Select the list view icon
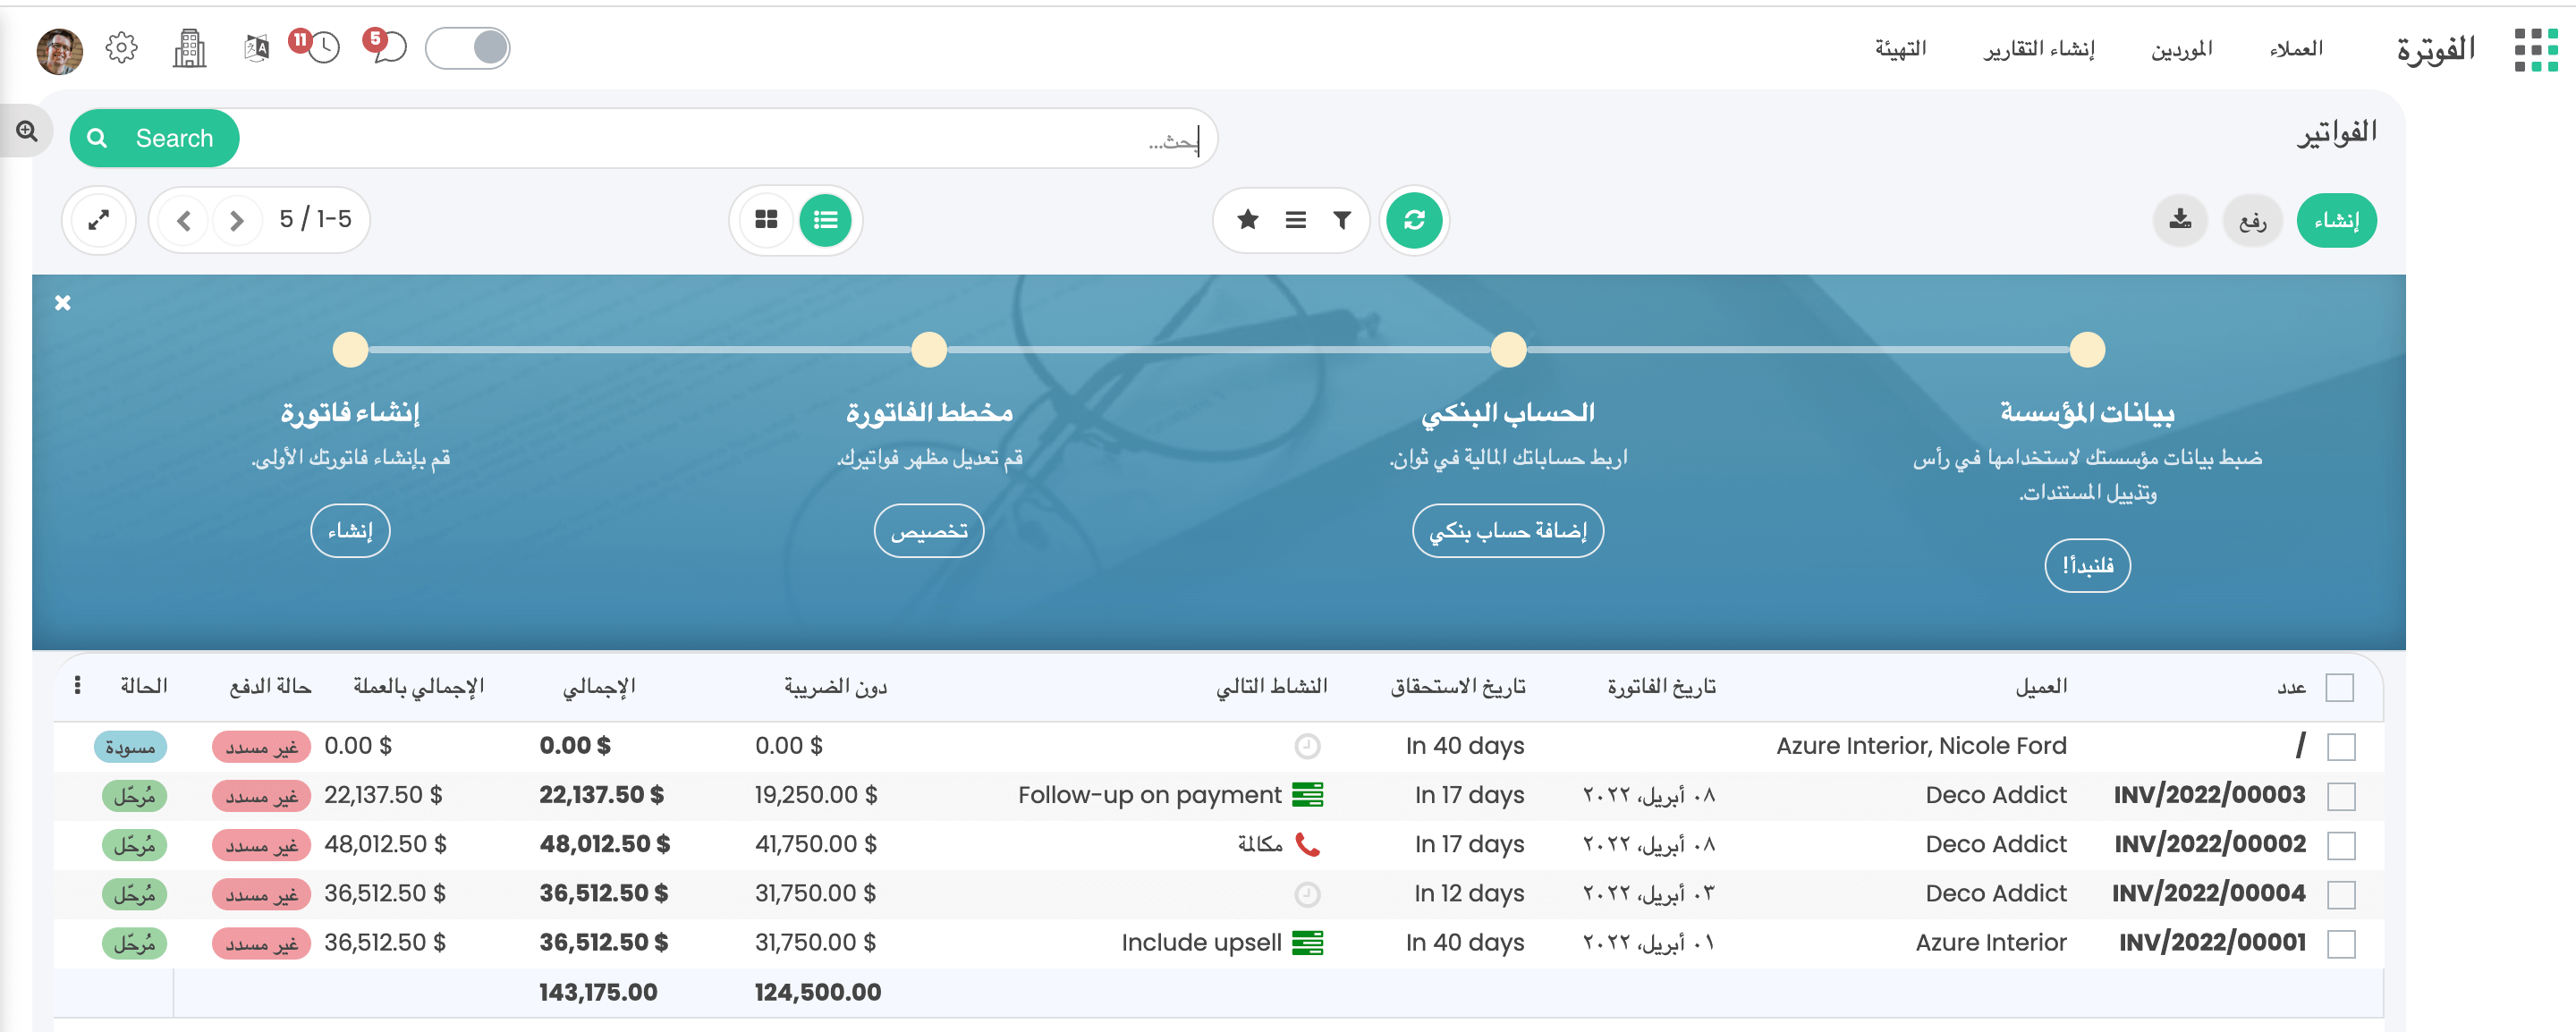2576x1032 pixels. 825,220
